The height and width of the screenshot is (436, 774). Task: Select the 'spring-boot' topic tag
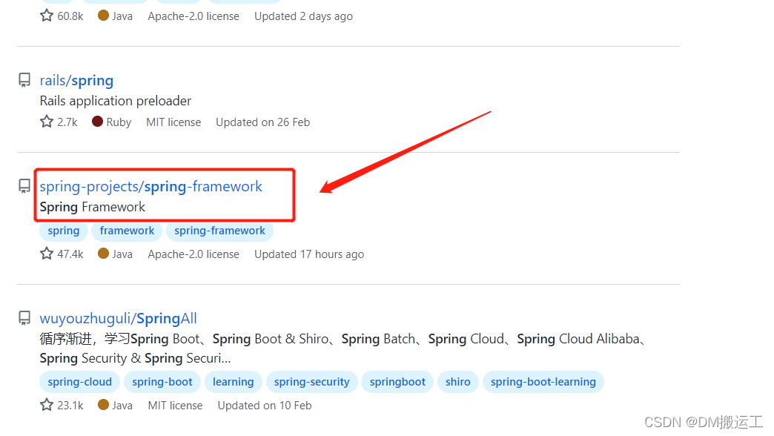click(162, 382)
